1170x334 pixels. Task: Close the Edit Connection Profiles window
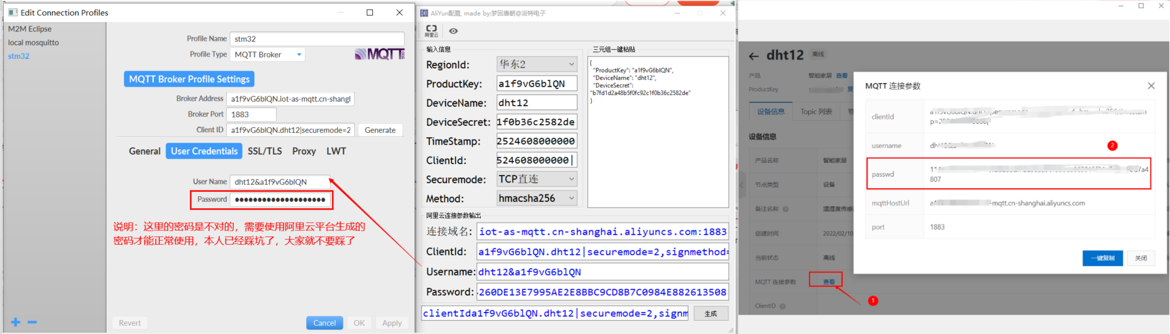(x=399, y=12)
